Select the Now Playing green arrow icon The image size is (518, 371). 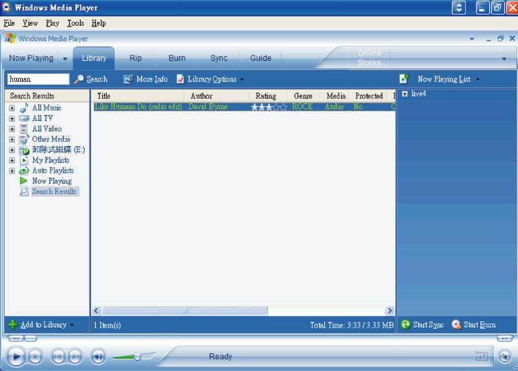click(x=23, y=181)
